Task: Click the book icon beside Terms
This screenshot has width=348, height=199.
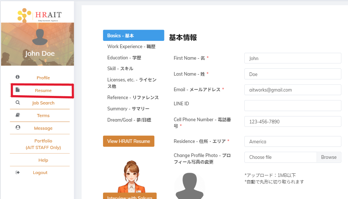Action: click(18, 115)
